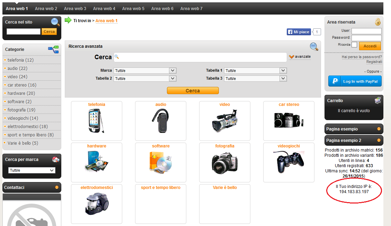Focus the site search input field
This screenshot has width=391, height=226.
24,31
